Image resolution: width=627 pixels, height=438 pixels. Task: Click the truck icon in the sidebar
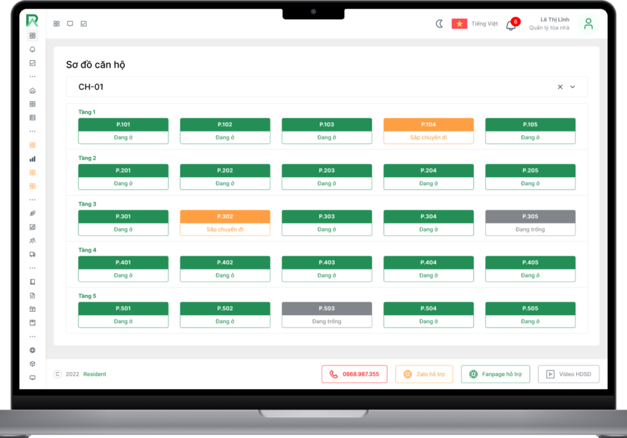(33, 254)
